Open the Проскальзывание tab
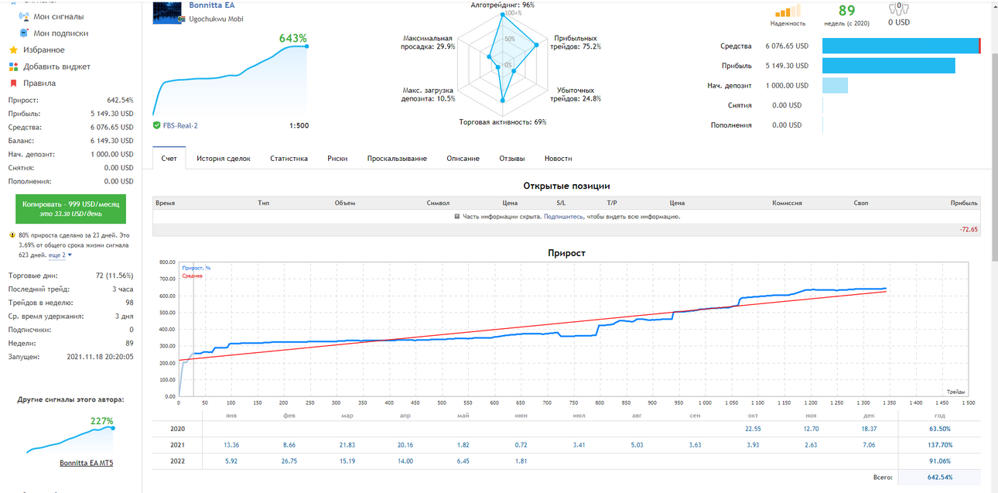This screenshot has width=998, height=493. pos(397,159)
